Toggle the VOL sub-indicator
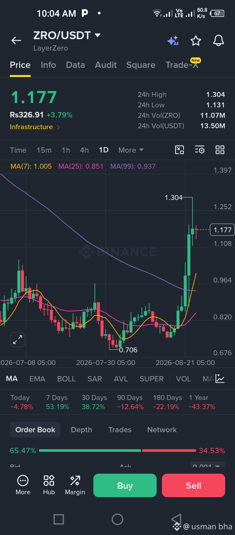Image resolution: width=235 pixels, height=535 pixels. point(183,379)
